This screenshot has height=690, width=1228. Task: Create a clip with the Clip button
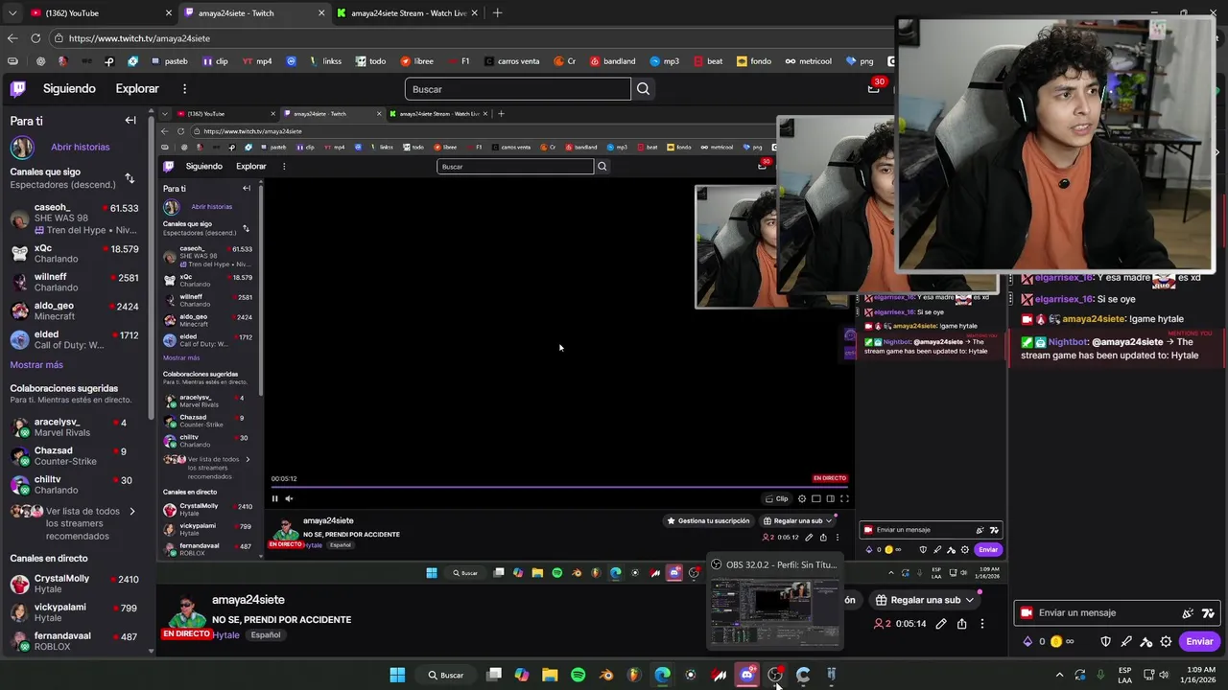(x=776, y=498)
